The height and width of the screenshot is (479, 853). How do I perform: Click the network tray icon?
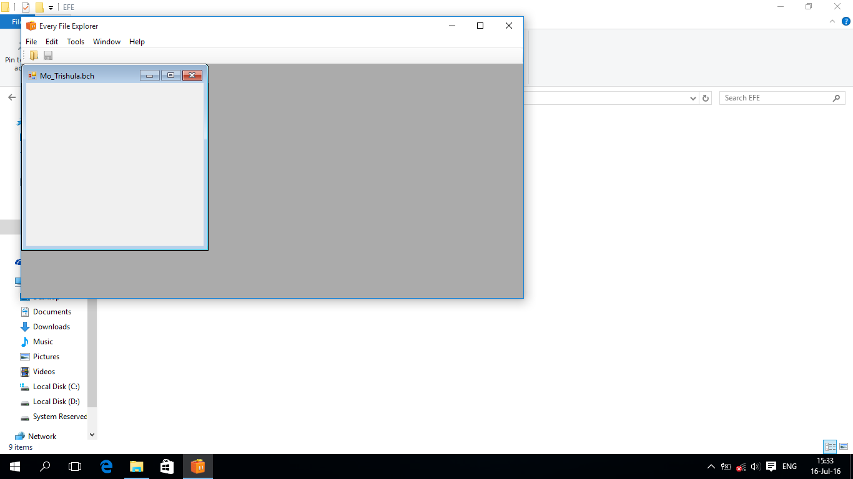(741, 467)
